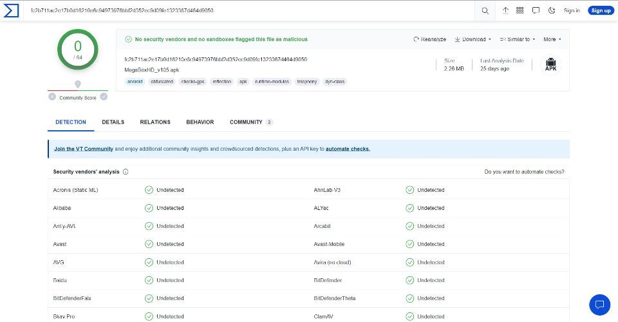Click the Join the VT Community link
The height and width of the screenshot is (322, 618).
[x=84, y=149]
